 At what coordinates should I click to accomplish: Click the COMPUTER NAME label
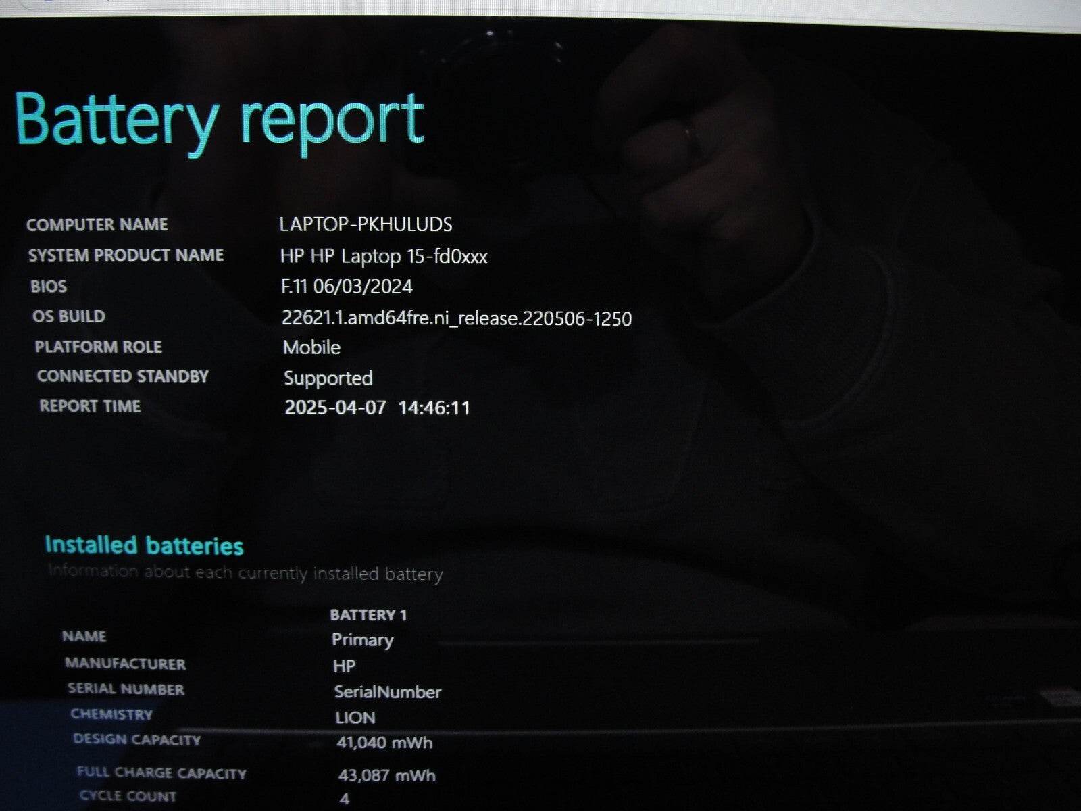coord(97,225)
